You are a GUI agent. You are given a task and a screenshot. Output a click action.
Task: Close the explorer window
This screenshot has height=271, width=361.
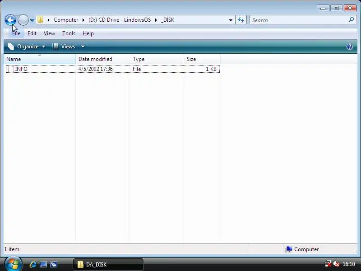pyautogui.click(x=350, y=8)
